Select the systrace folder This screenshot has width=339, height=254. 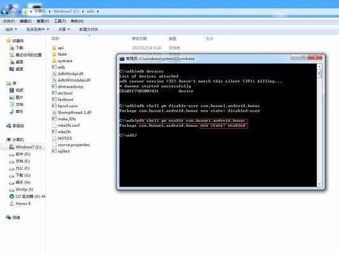[x=62, y=61]
